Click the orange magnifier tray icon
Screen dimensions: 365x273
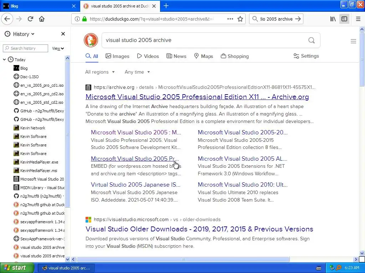pos(339,268)
